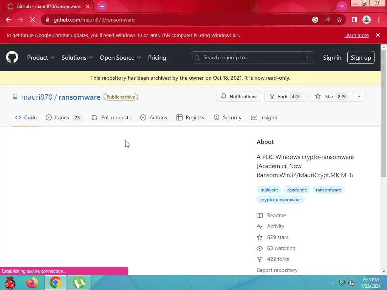
Task: Show hidden system tray icons
Action: [x=333, y=283]
